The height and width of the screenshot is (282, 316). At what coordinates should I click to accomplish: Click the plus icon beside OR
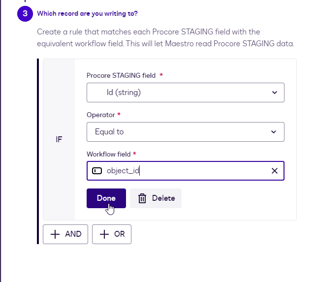click(x=104, y=234)
